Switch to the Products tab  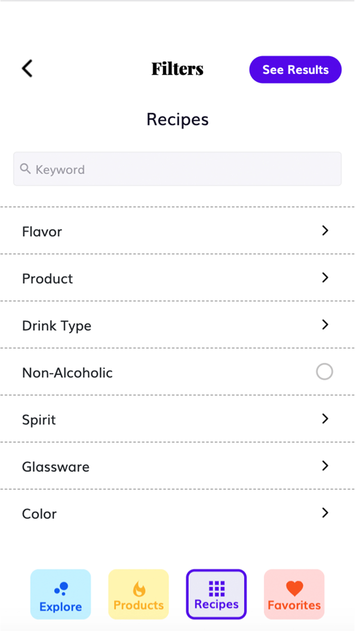click(x=138, y=593)
